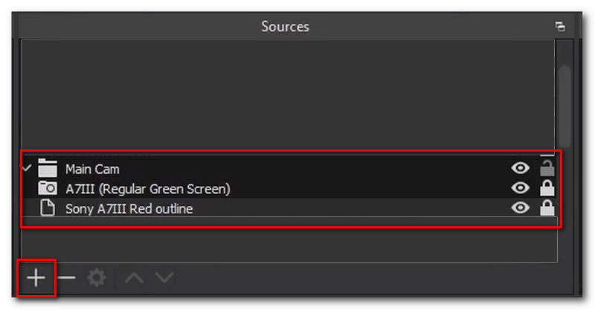Move the selected source down
Viewport: 595px width, 310px height.
click(x=164, y=278)
